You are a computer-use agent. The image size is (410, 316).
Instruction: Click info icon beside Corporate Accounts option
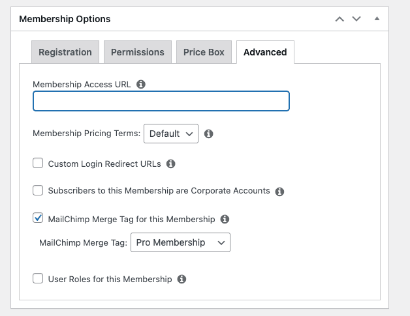click(x=279, y=192)
